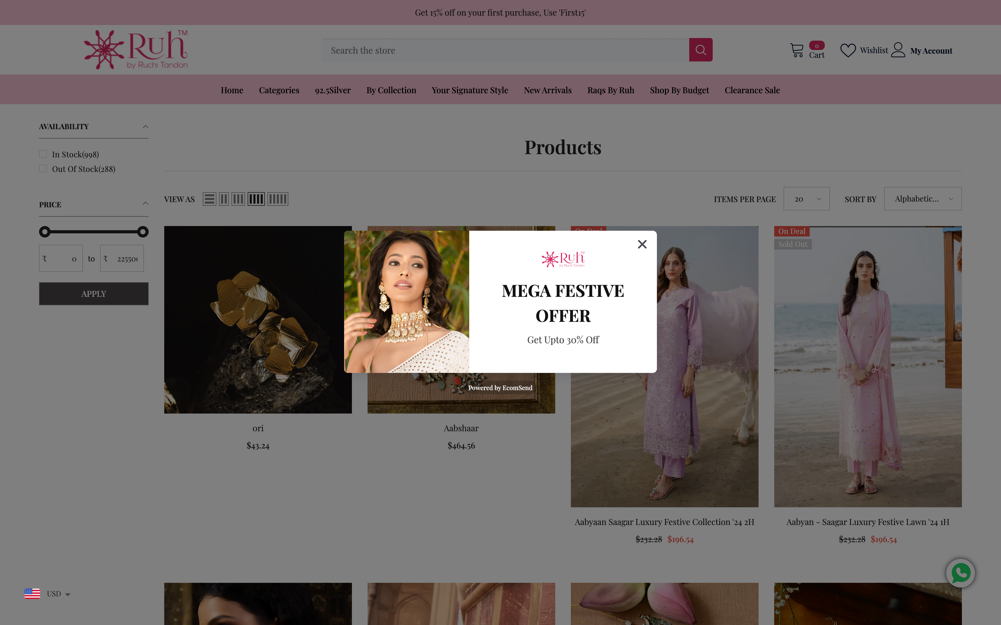
Task: Click the Apply price filter button
Action: pyautogui.click(x=94, y=293)
